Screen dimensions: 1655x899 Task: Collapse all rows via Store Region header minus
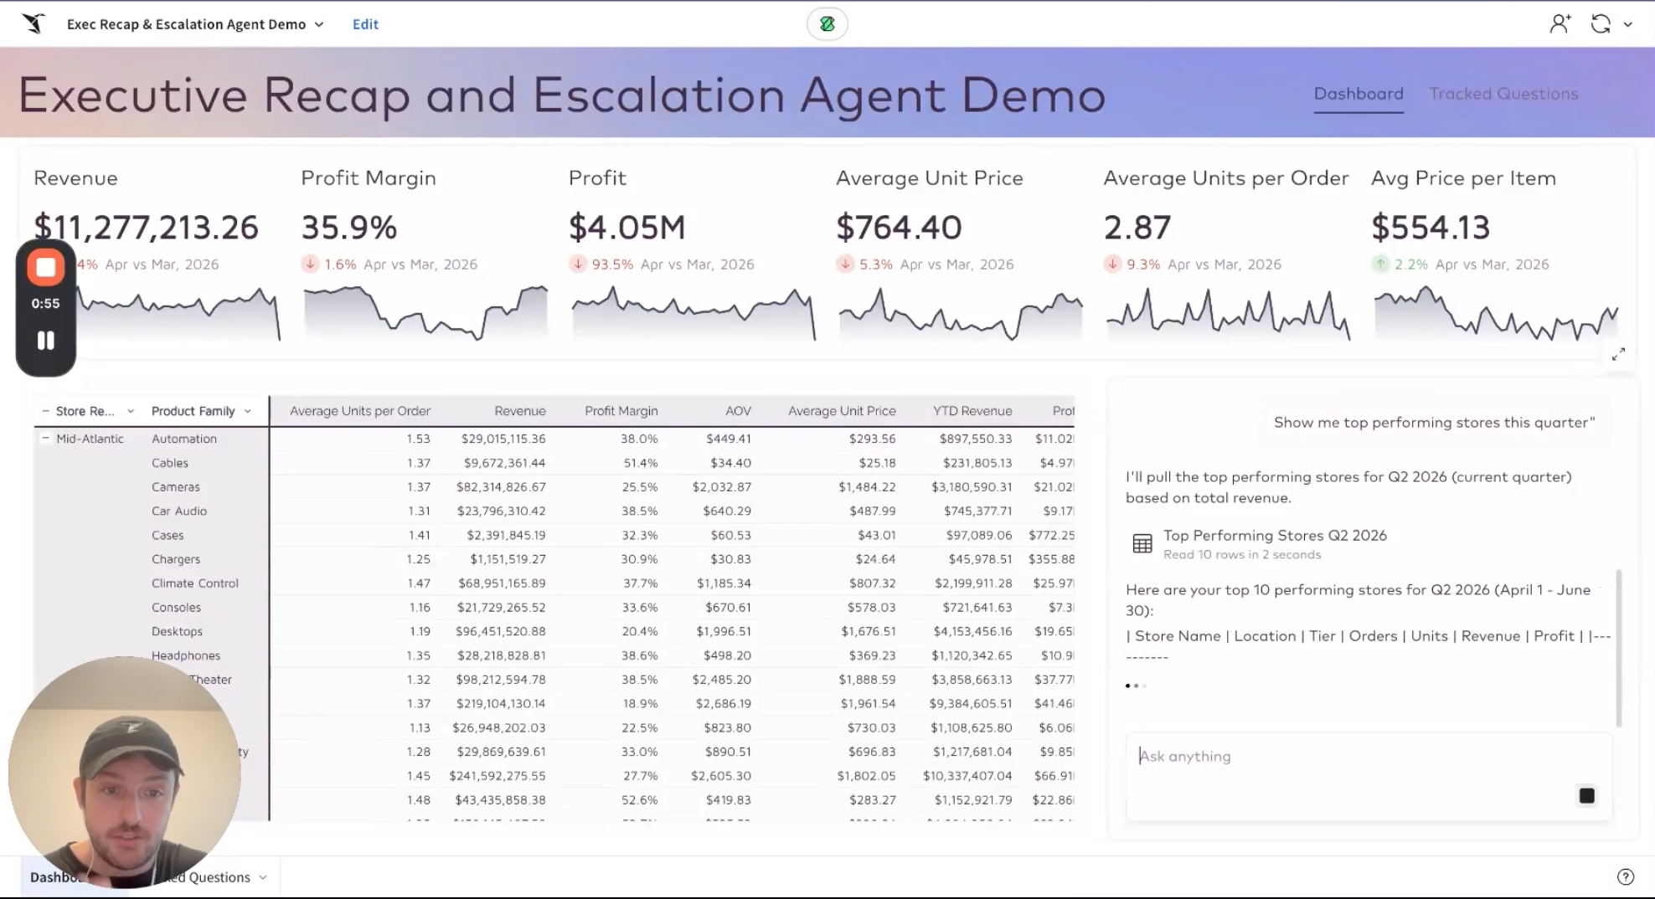[46, 411]
